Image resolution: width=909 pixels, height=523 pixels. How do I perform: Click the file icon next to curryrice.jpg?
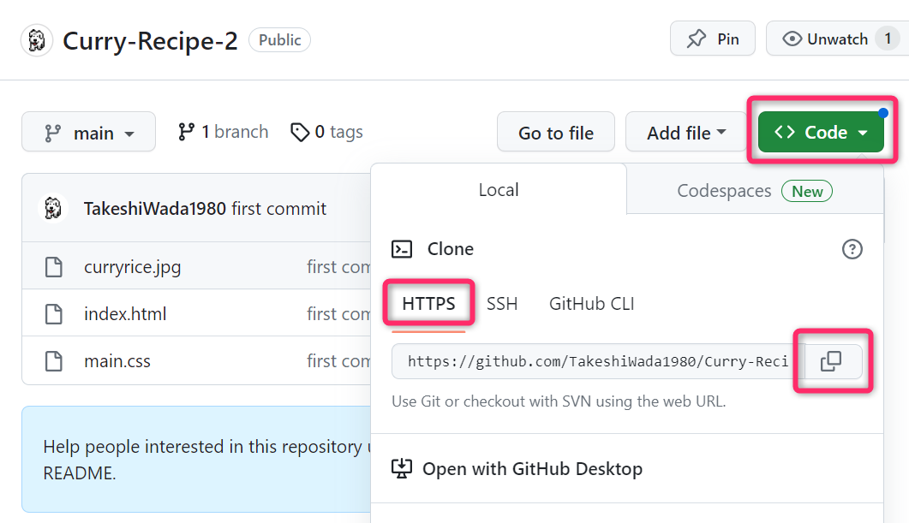pos(54,267)
